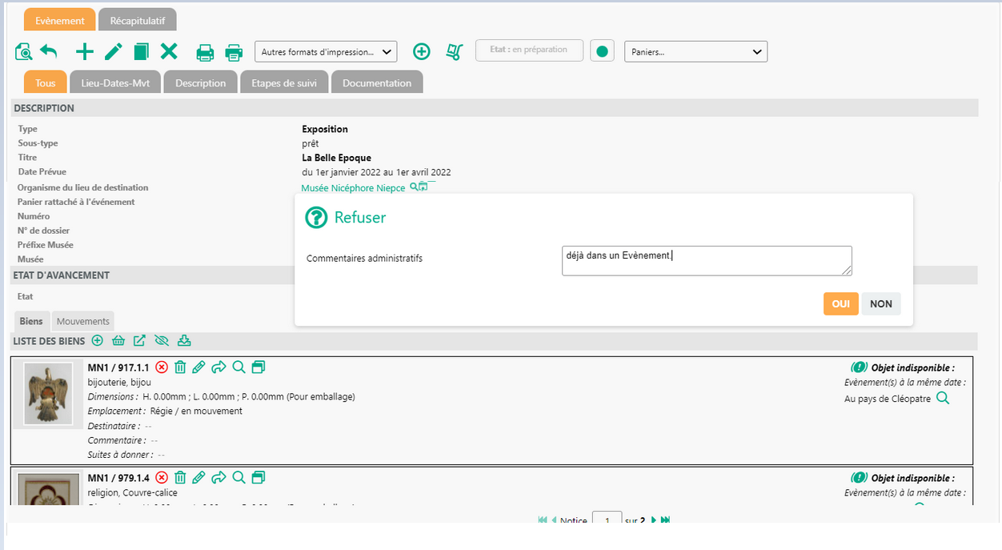Click the 'Commentaires administratifs' text field
The height and width of the screenshot is (550, 1002).
click(706, 261)
